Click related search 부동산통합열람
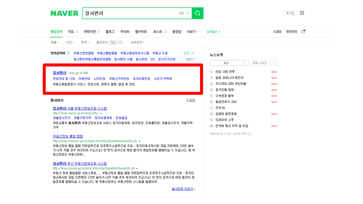This screenshot has width=363, height=204. [107, 53]
